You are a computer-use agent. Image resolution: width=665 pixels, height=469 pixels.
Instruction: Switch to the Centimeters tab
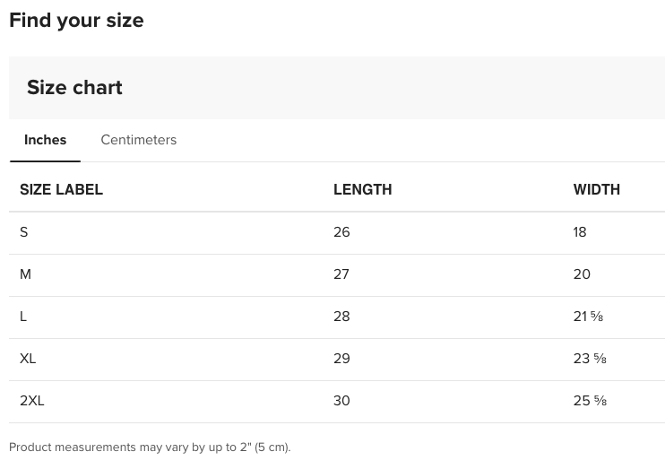pyautogui.click(x=139, y=140)
